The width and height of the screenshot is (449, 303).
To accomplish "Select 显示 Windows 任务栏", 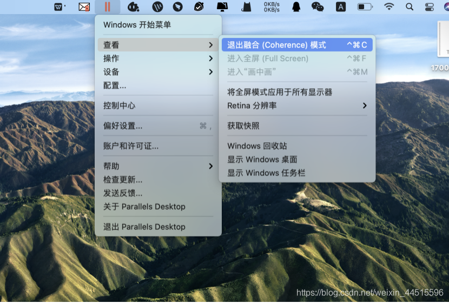I will tap(297, 173).
